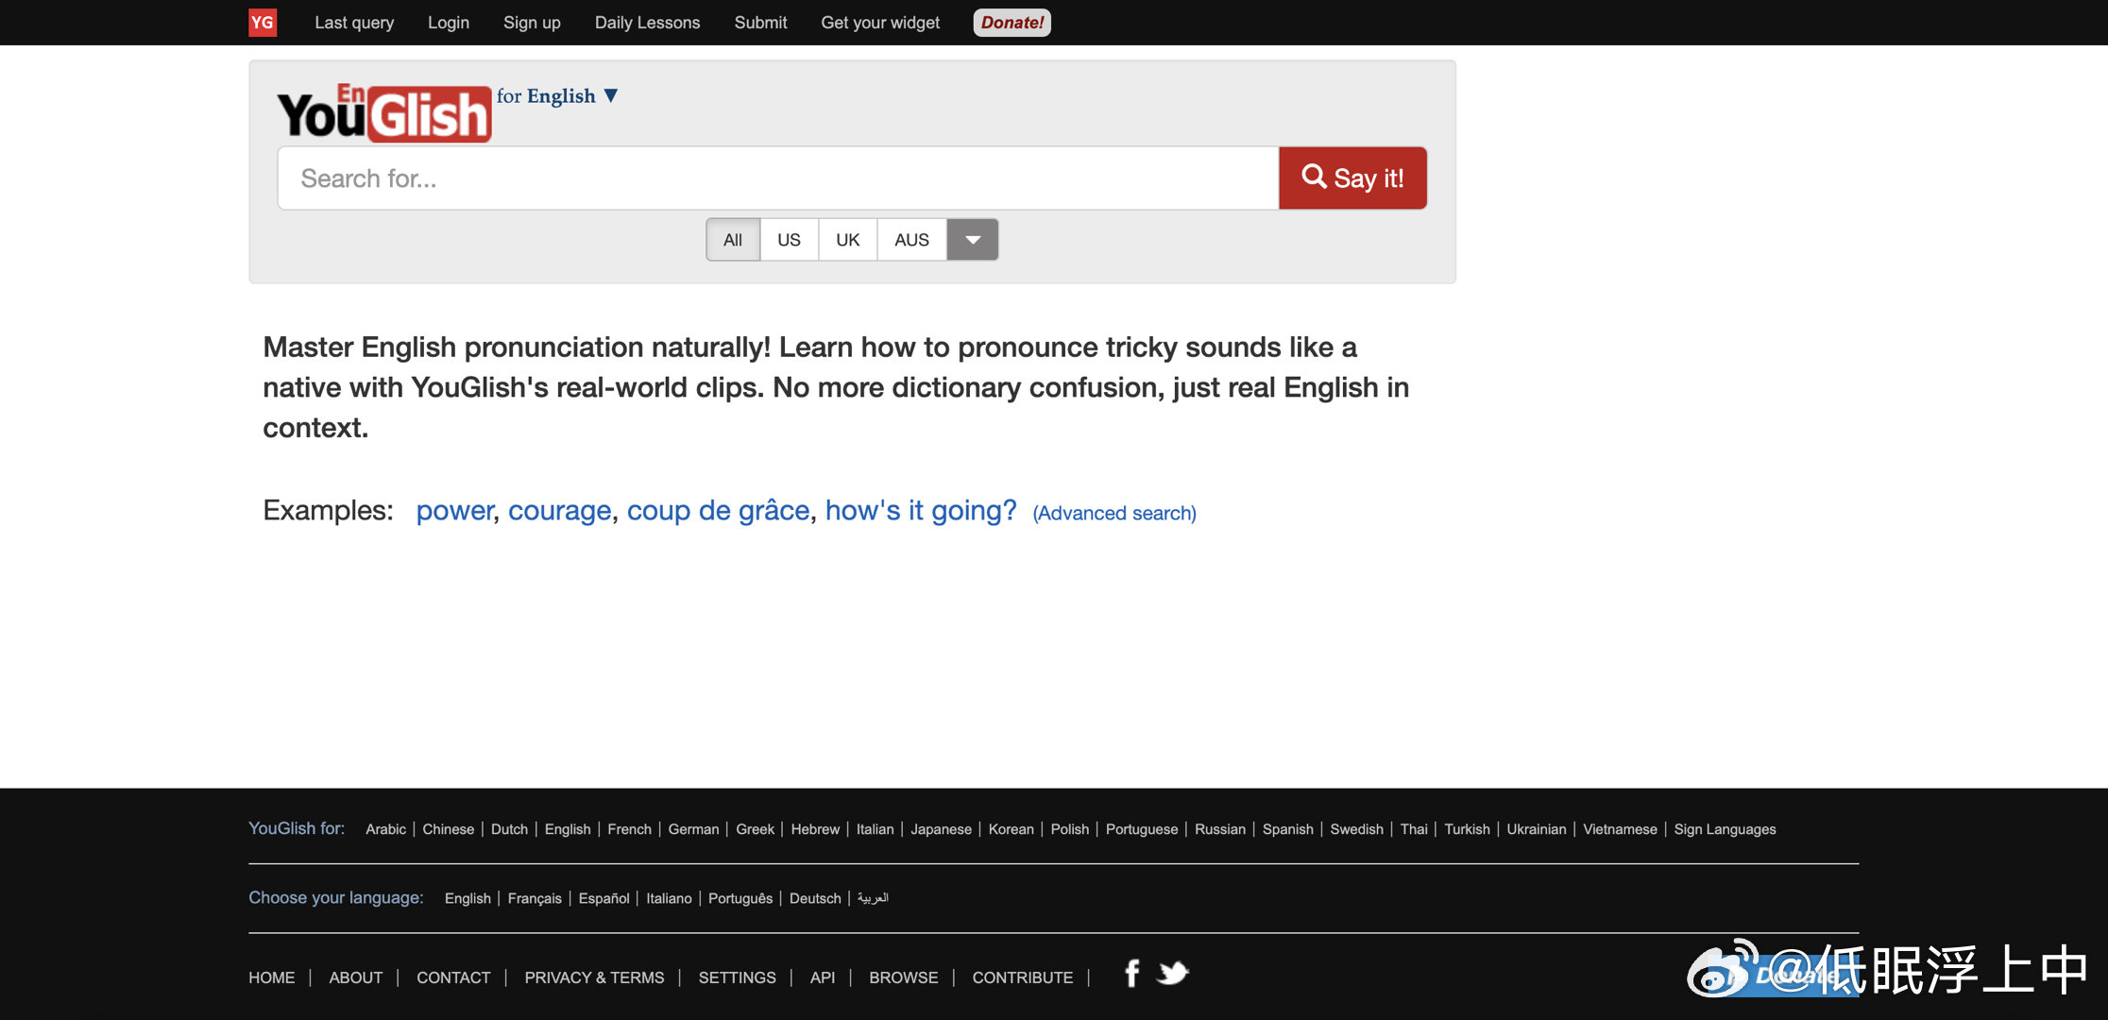Try the 'coup de grâce' example link

click(718, 510)
